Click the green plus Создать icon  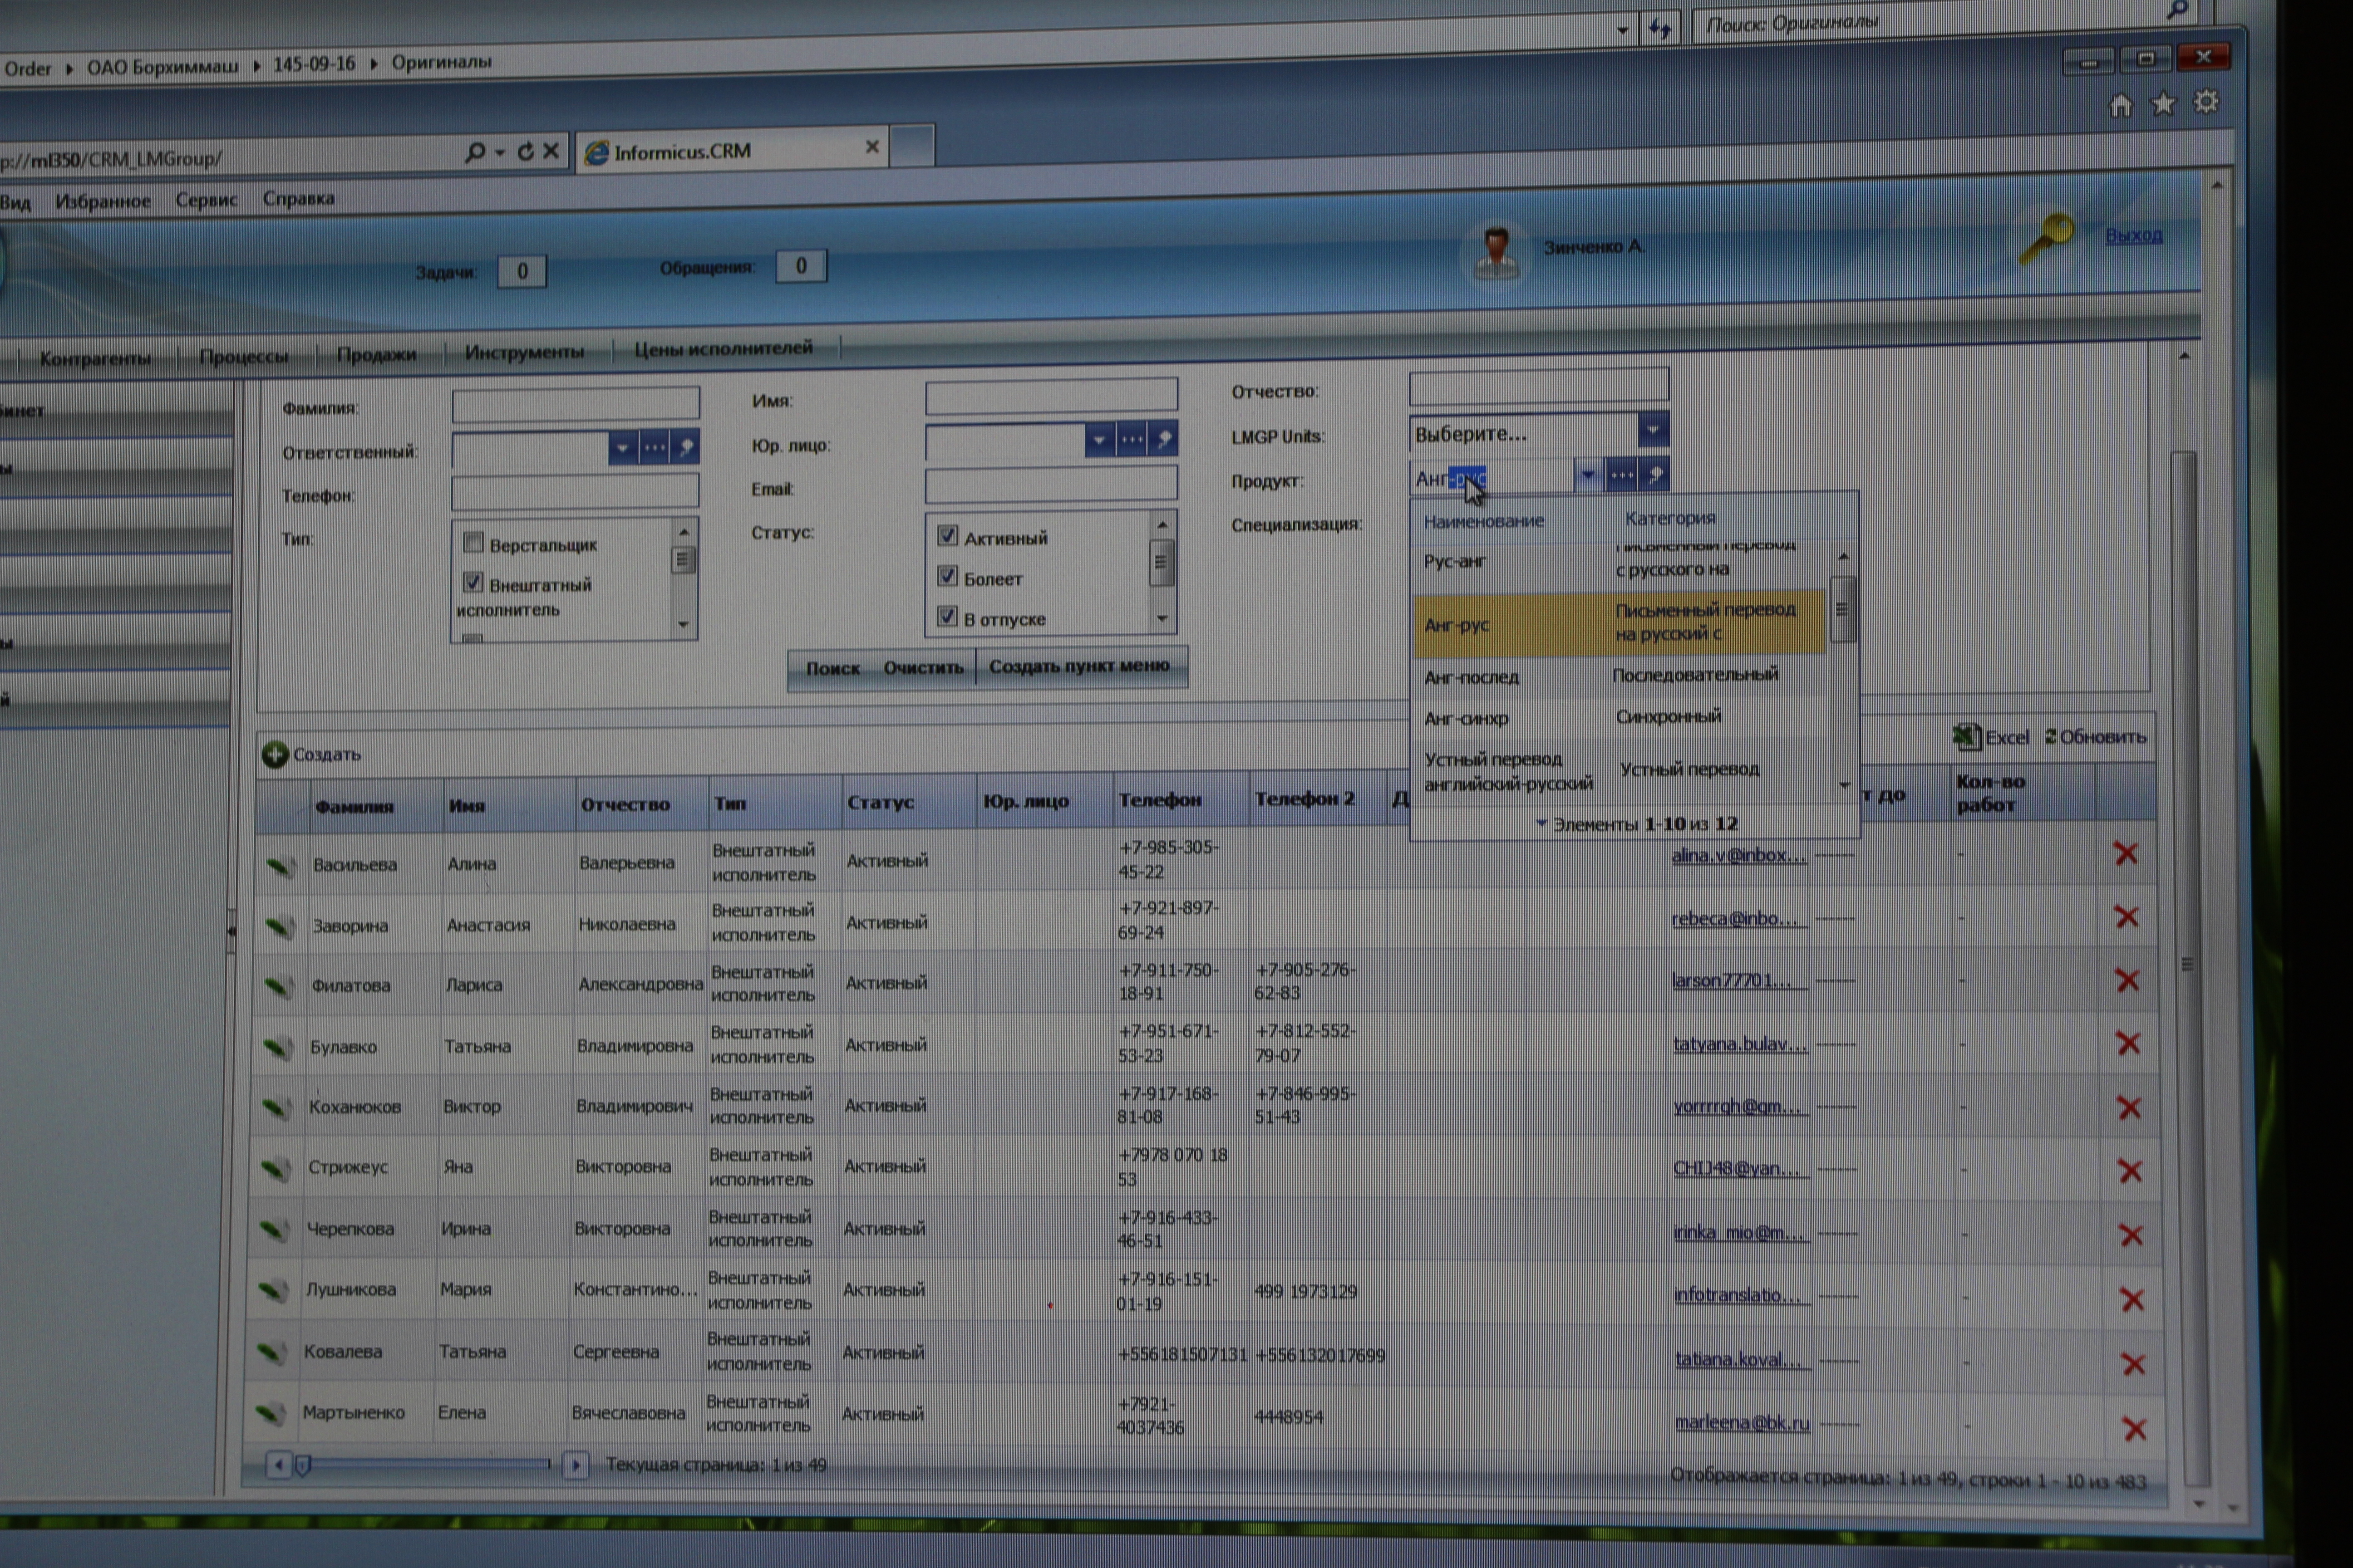(275, 754)
